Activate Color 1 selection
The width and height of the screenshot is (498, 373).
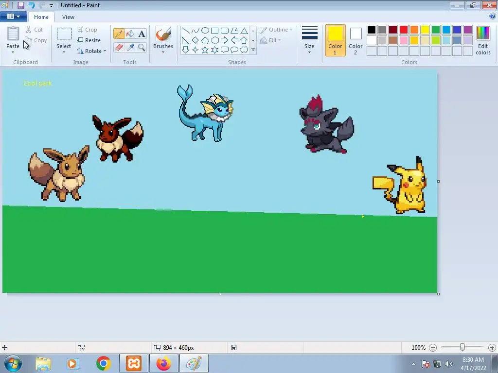coord(335,40)
